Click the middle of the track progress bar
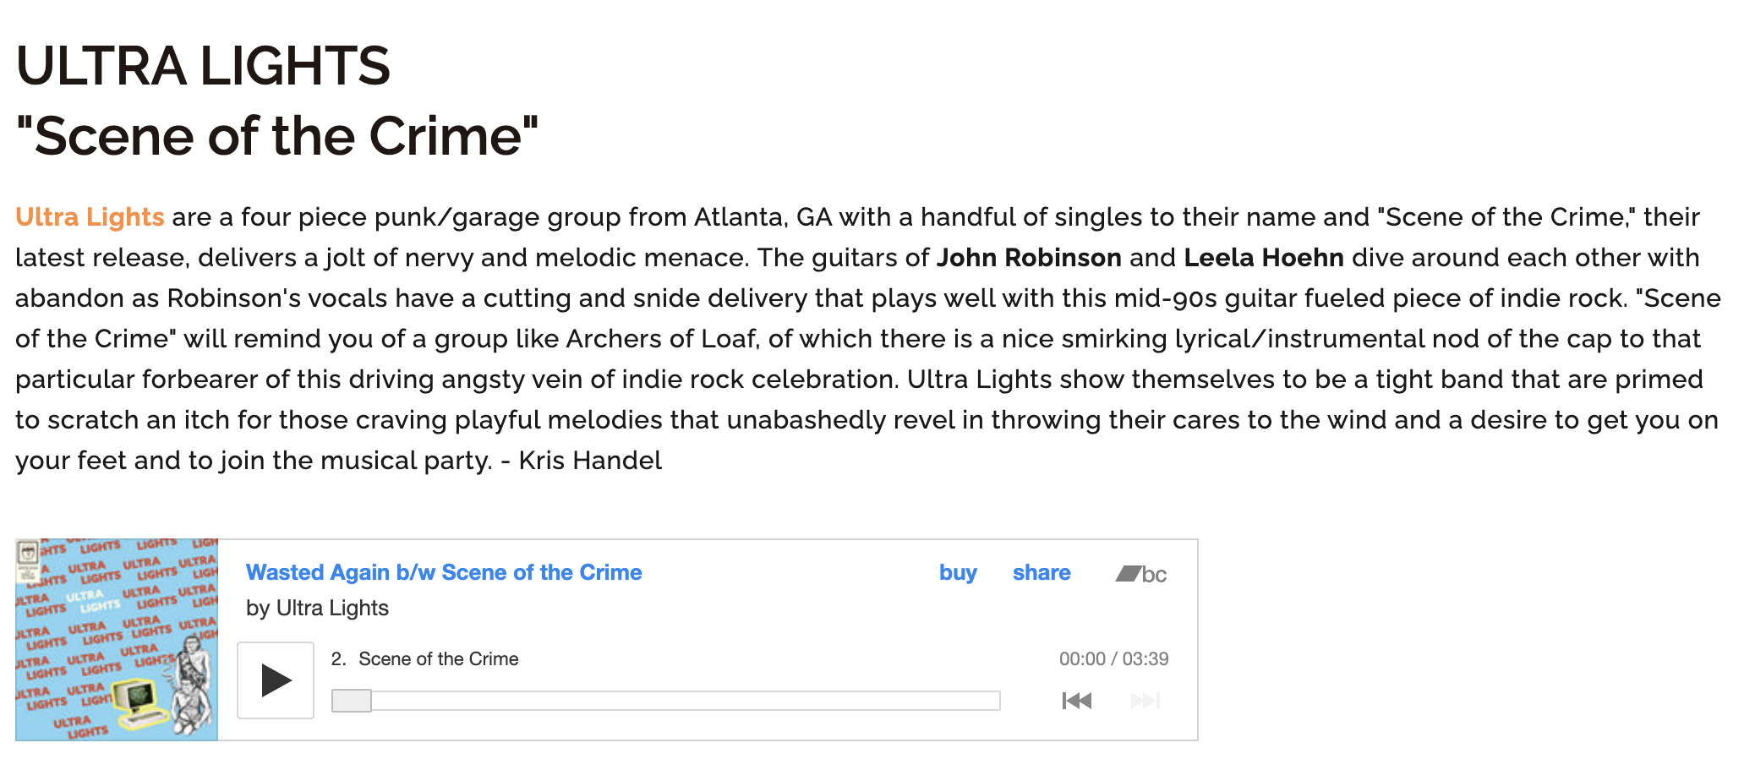 point(666,701)
